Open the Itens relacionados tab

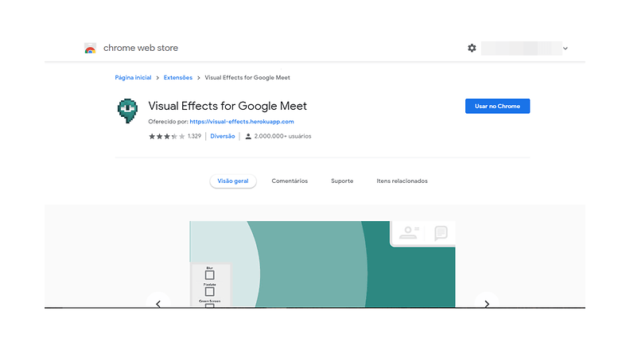(402, 181)
